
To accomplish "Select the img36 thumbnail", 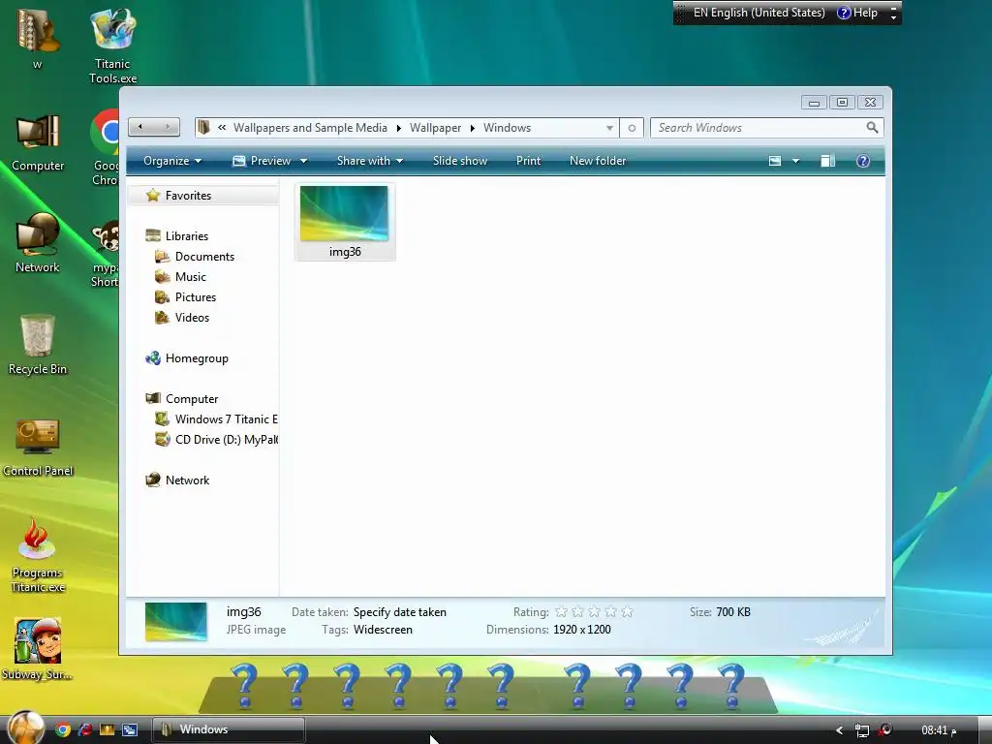I will click(344, 222).
